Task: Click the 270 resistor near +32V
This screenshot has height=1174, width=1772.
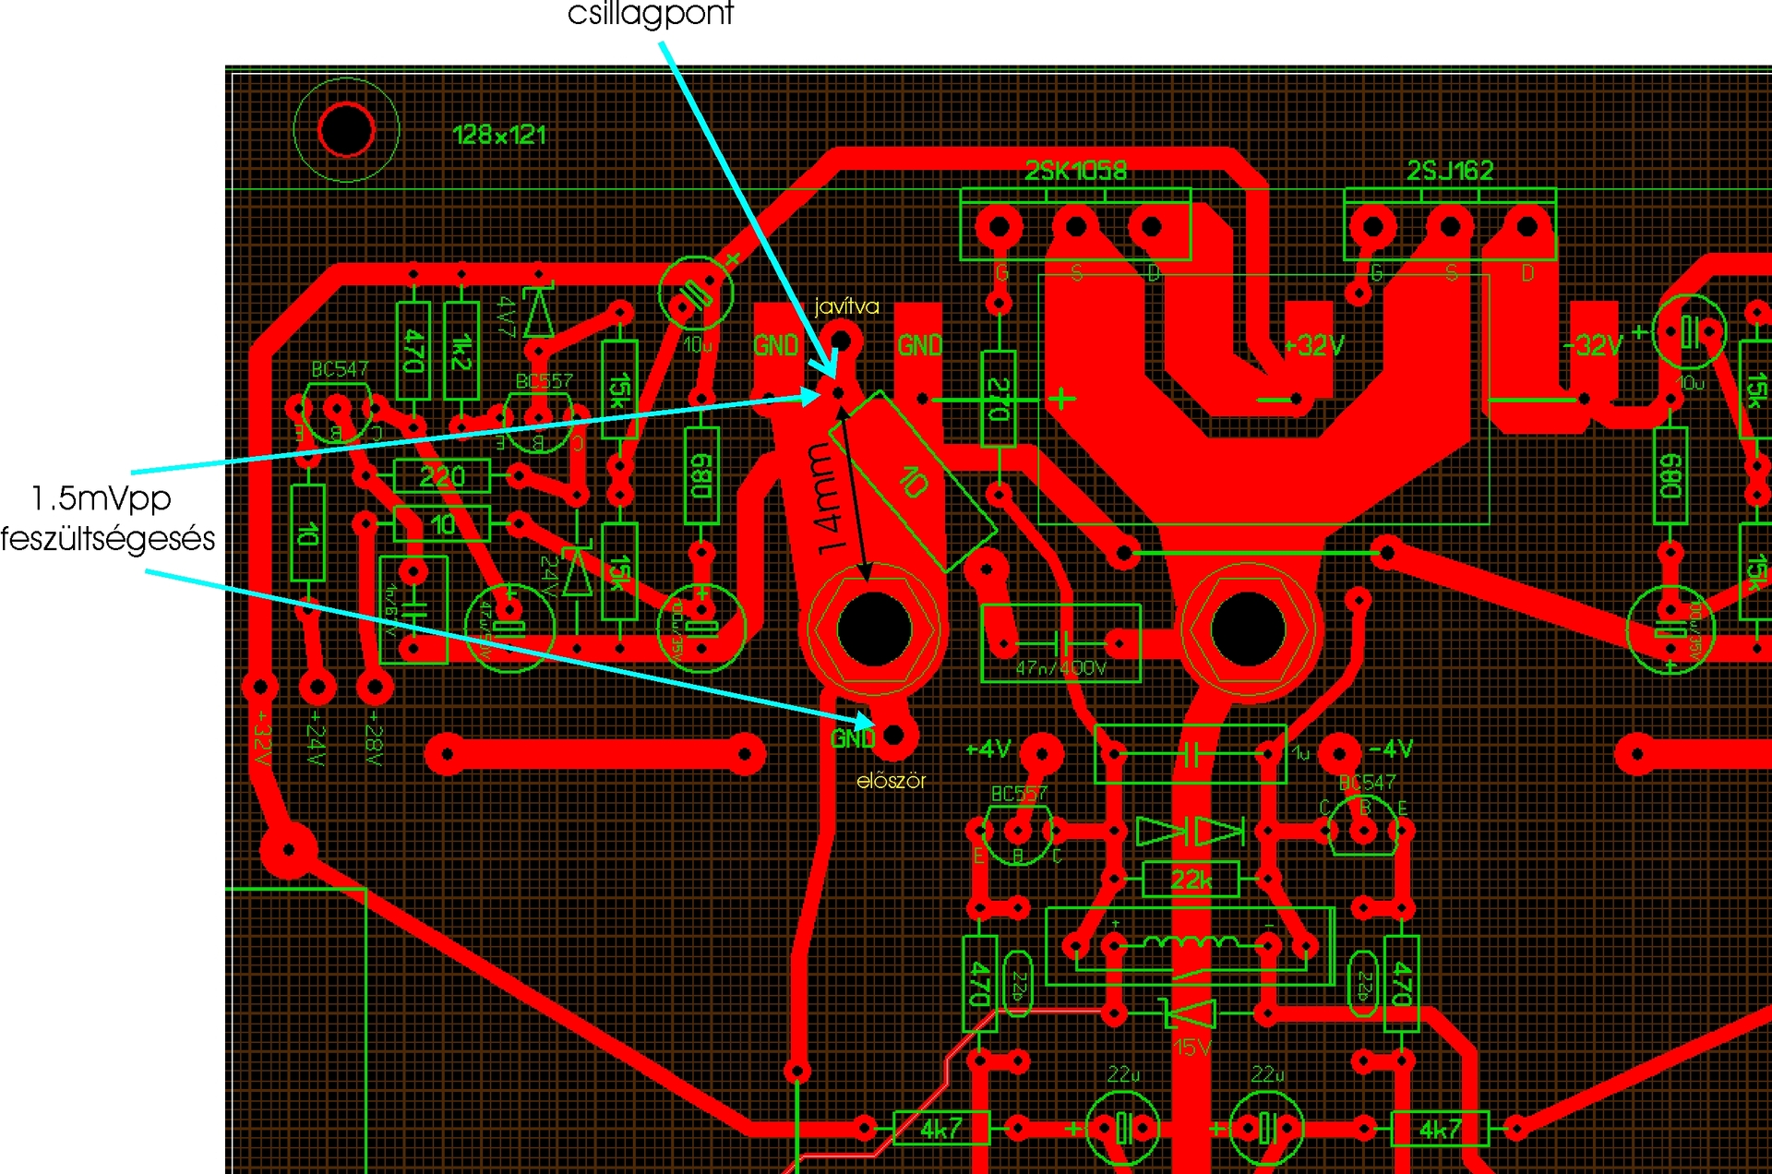Action: click(x=998, y=399)
